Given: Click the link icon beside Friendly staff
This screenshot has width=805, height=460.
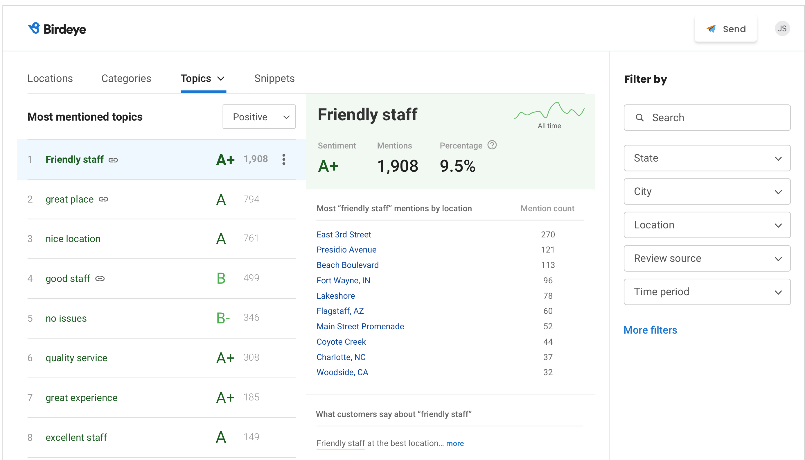Looking at the screenshot, I should tap(113, 160).
